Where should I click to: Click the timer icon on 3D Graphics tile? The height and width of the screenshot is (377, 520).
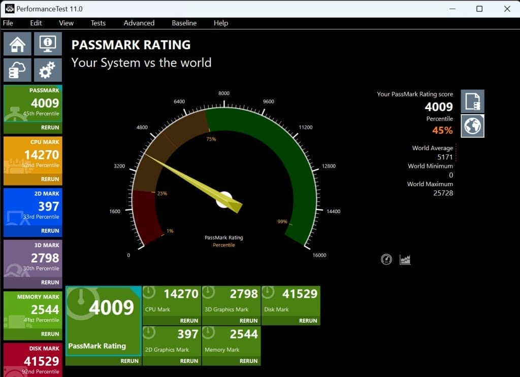click(209, 292)
